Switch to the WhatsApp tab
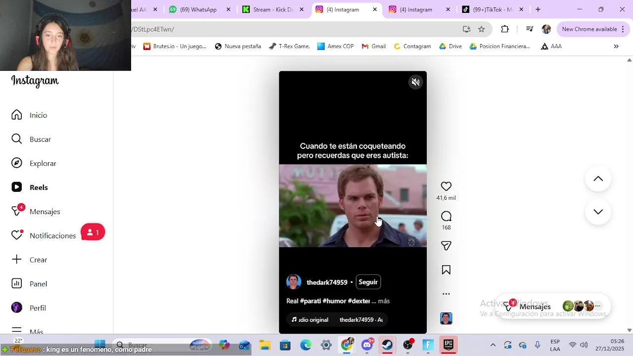Screen dimensions: 633x356 (x=198, y=9)
